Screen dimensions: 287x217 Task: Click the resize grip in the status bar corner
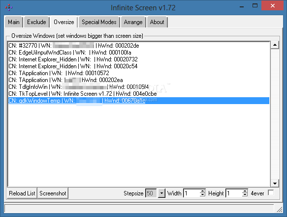click(x=279, y=210)
